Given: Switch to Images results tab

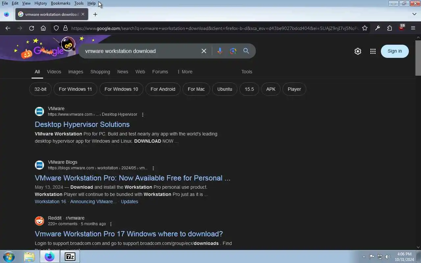Looking at the screenshot, I should (76, 72).
